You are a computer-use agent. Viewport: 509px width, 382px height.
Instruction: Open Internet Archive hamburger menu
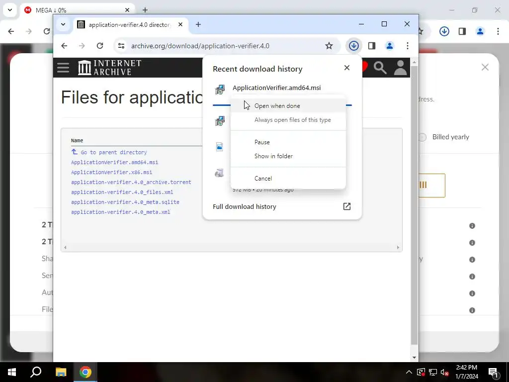pyautogui.click(x=63, y=68)
